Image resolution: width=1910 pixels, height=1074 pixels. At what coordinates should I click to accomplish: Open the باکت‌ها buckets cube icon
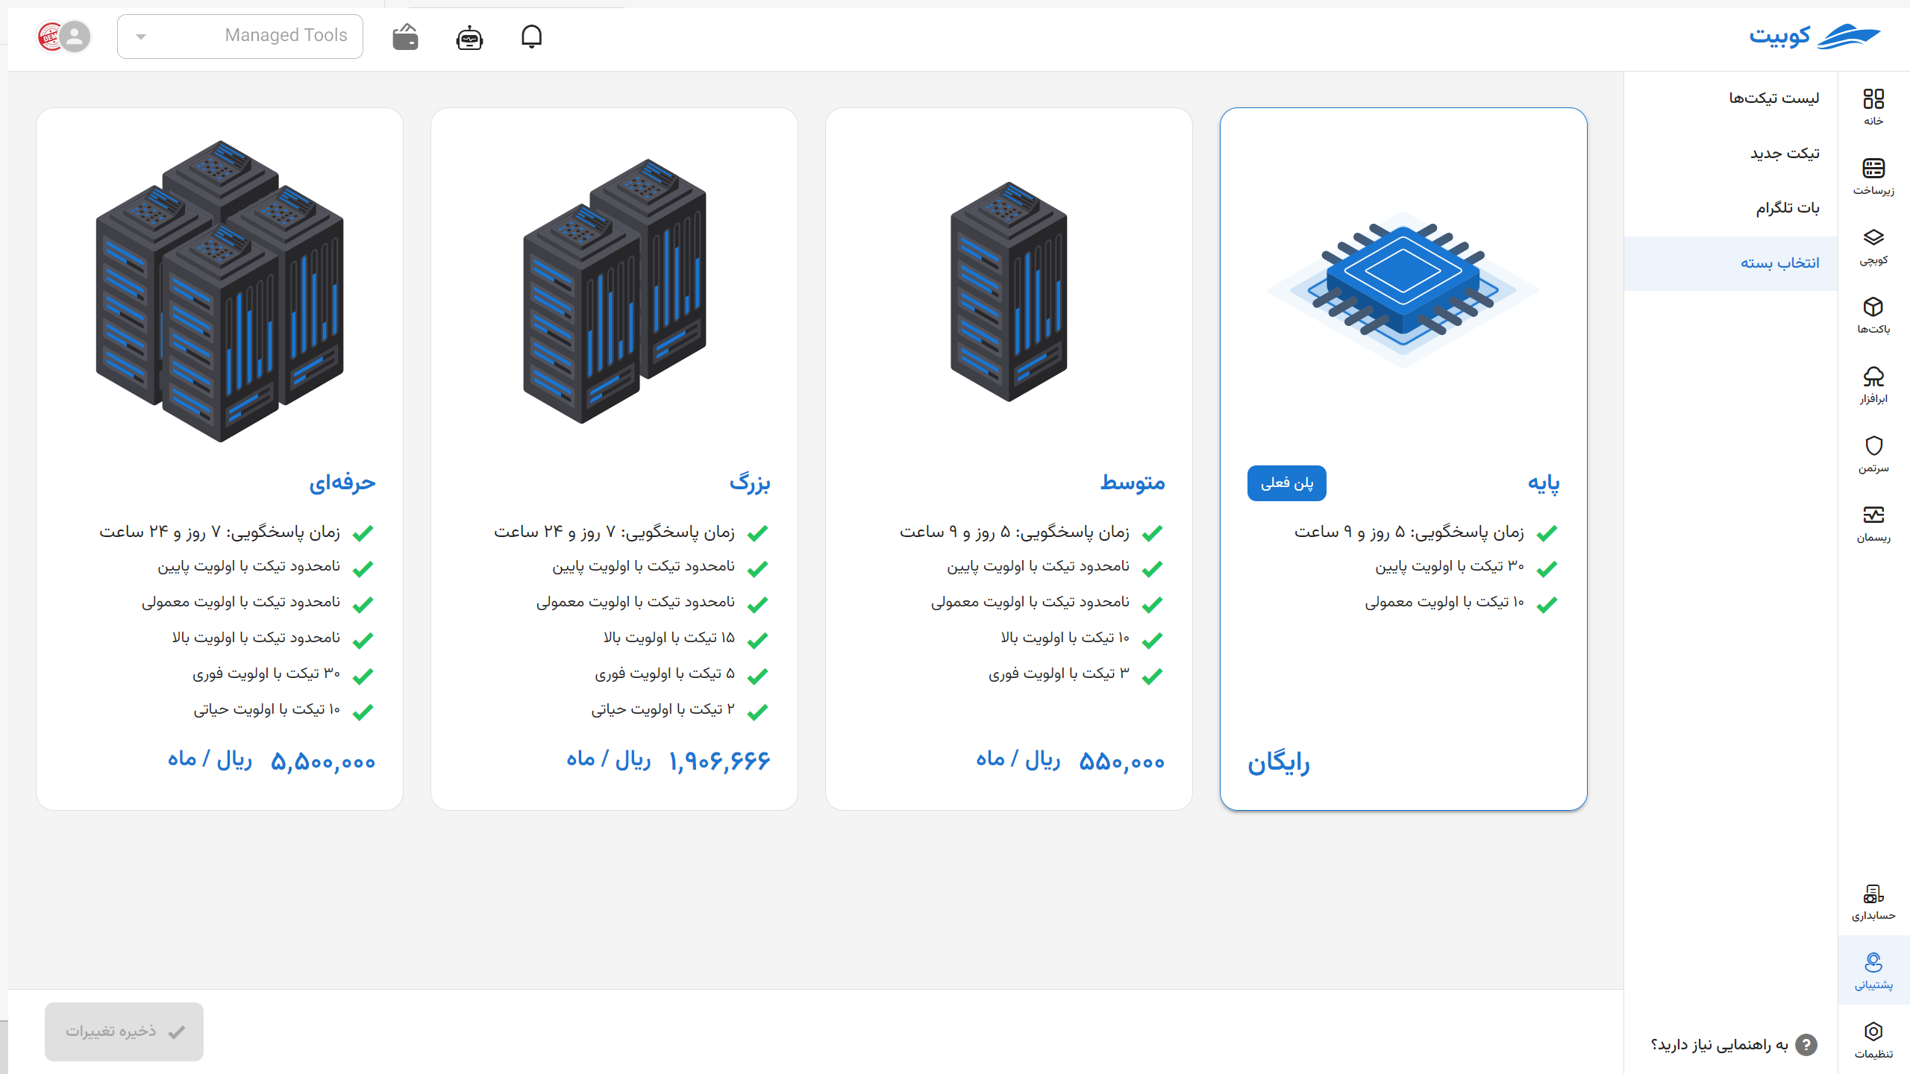(1873, 315)
